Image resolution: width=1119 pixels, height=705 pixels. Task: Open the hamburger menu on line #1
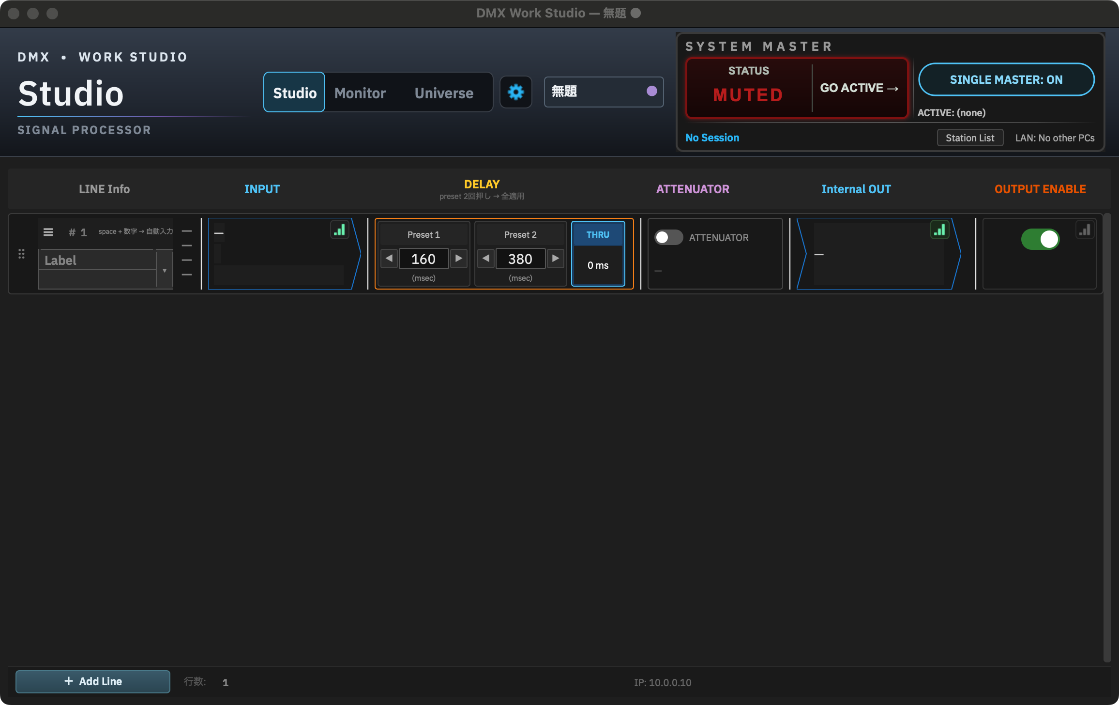48,232
